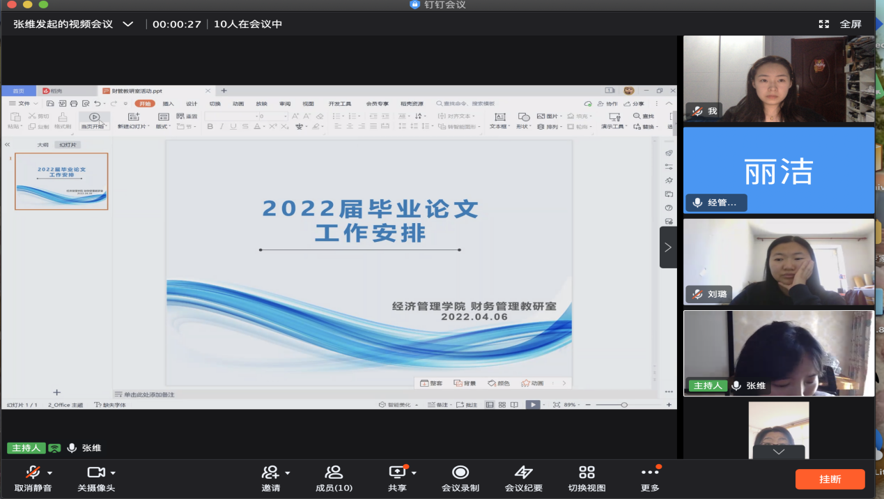884x499 pixels.
Task: Expand share options arrow beside 共享
Action: 414,473
